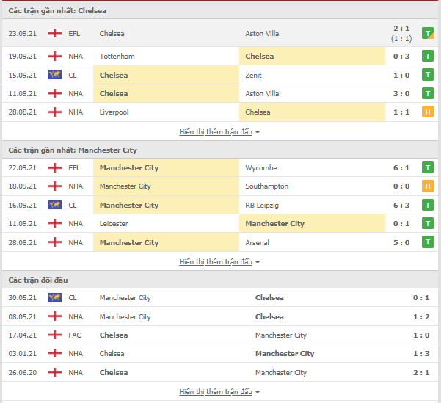Click the England flag on 17.04.21 FAC match

(55, 335)
